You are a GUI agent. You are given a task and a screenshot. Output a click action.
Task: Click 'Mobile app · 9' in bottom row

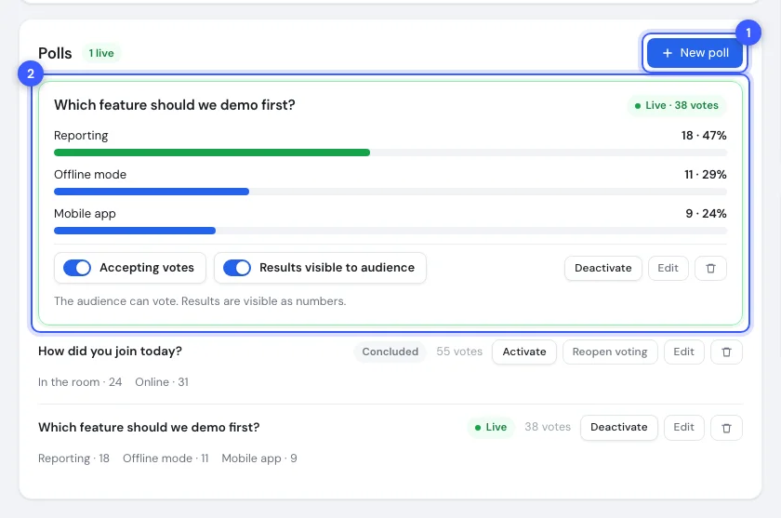[259, 458]
